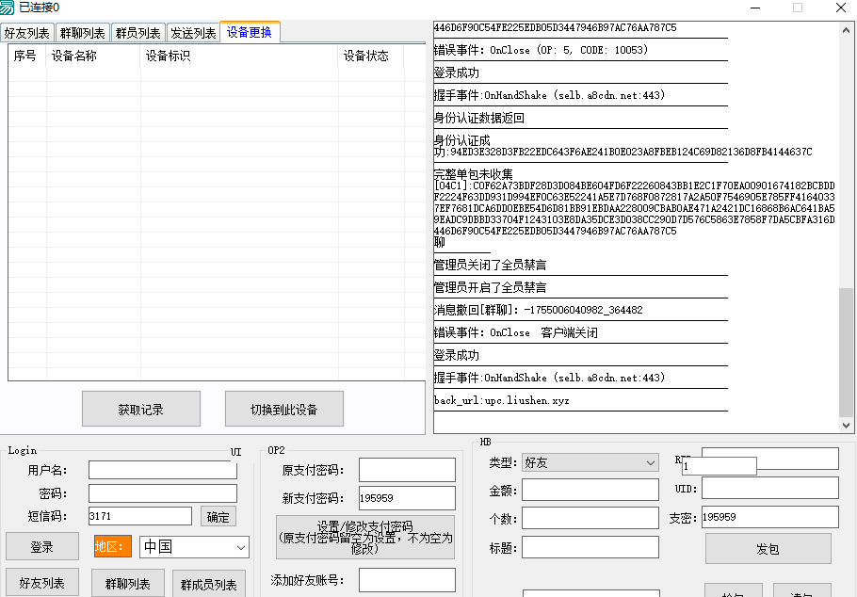Viewport: 857px width, 597px height.
Task: Click the 设置/修改支付密码 button
Action: point(365,537)
